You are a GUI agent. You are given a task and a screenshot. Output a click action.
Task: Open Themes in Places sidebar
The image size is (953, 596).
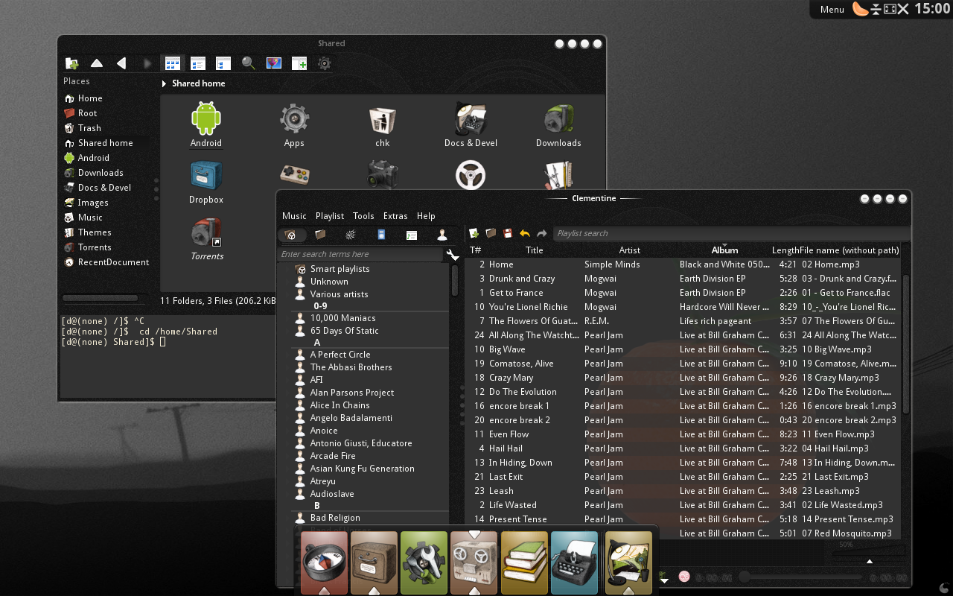coord(95,232)
